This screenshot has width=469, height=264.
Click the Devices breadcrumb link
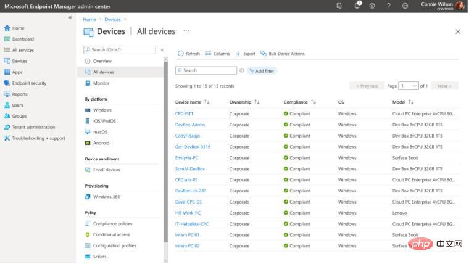[112, 19]
